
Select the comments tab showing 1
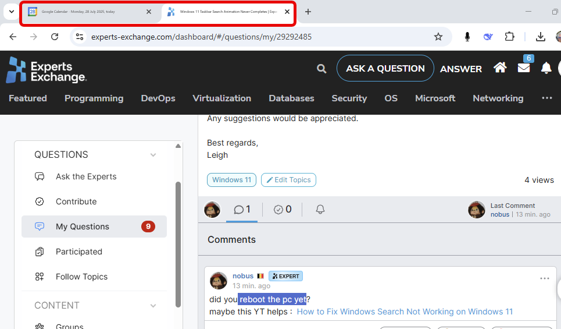[242, 210]
